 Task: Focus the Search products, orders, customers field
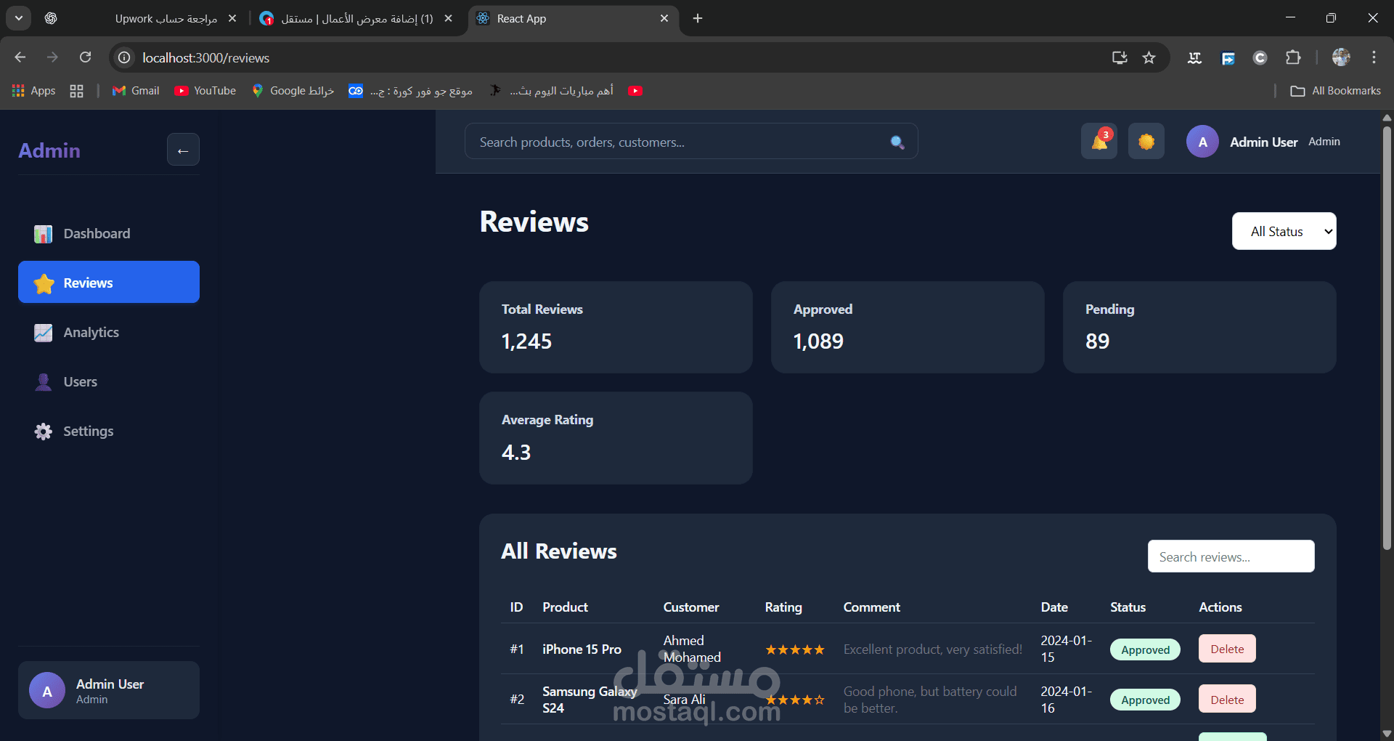point(691,141)
